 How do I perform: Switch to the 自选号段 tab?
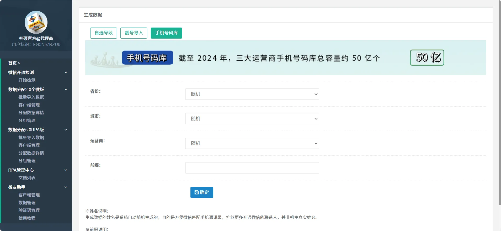click(103, 33)
